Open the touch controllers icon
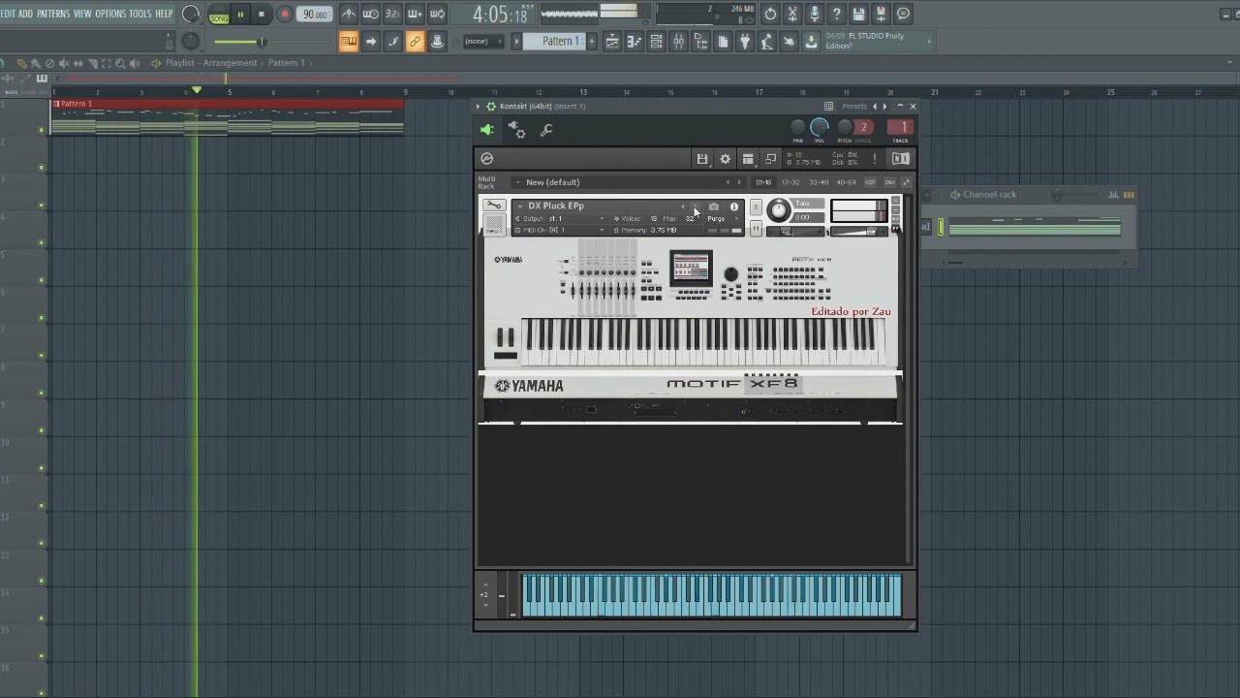The height and width of the screenshot is (698, 1240). click(789, 41)
